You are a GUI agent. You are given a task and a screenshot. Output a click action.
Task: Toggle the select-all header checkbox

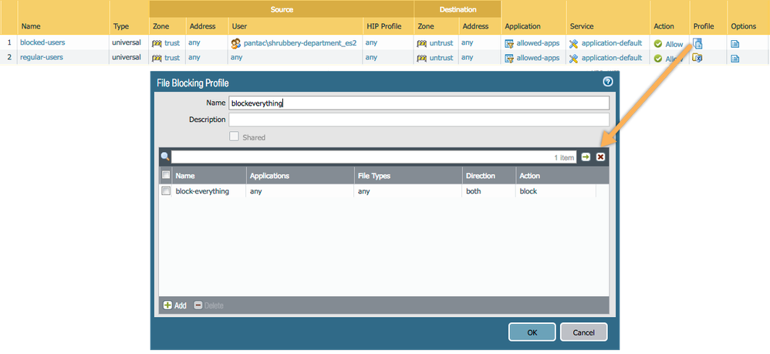point(166,176)
